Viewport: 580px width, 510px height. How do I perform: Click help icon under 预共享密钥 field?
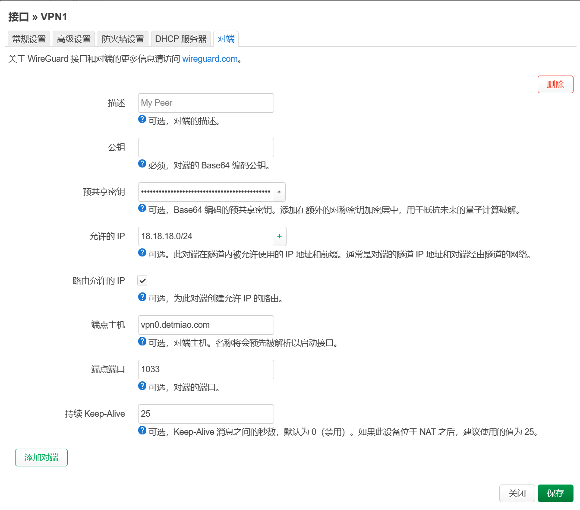(x=142, y=208)
